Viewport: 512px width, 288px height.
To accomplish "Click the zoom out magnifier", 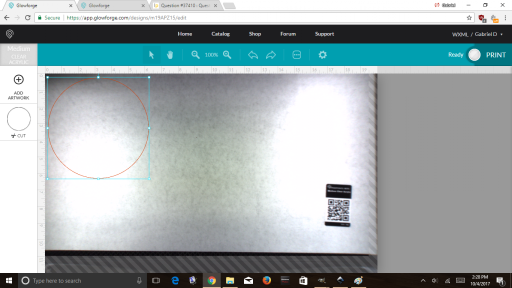I will tap(195, 55).
